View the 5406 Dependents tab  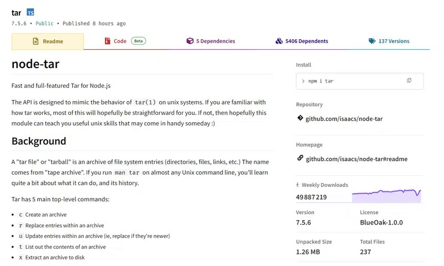[306, 41]
